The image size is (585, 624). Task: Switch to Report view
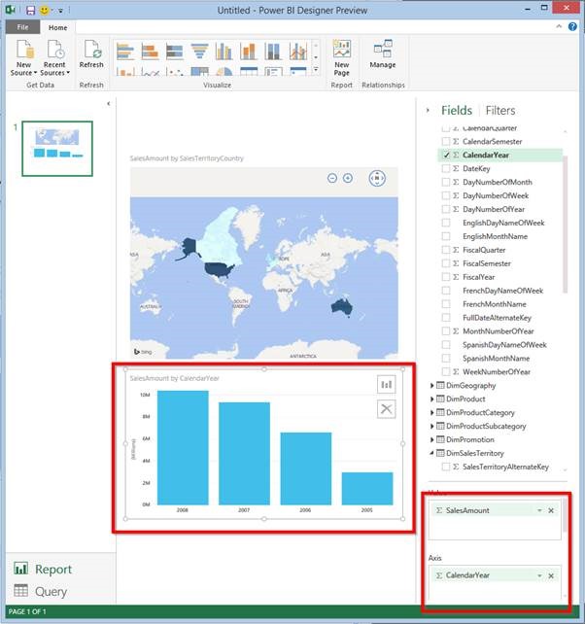43,569
